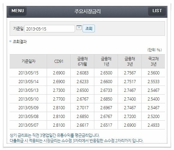
Task: Click 1-year bond value 2.6733
Action: click(x=106, y=90)
